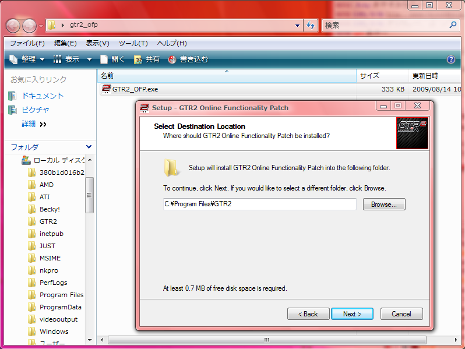Select Program Files folder in tree
Screen dimensions: 465x349
tap(61, 295)
